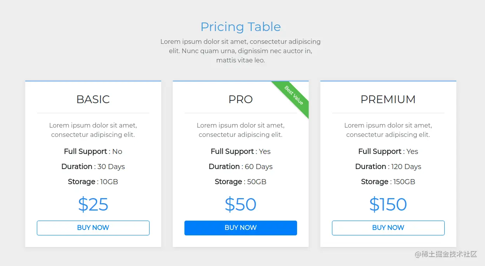The width and height of the screenshot is (485, 266).
Task: Click the $25 price on the BASIC card
Action: coord(93,204)
